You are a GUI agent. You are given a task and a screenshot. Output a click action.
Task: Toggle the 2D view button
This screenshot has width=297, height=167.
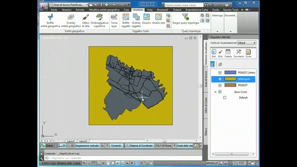pyautogui.click(x=62, y=146)
